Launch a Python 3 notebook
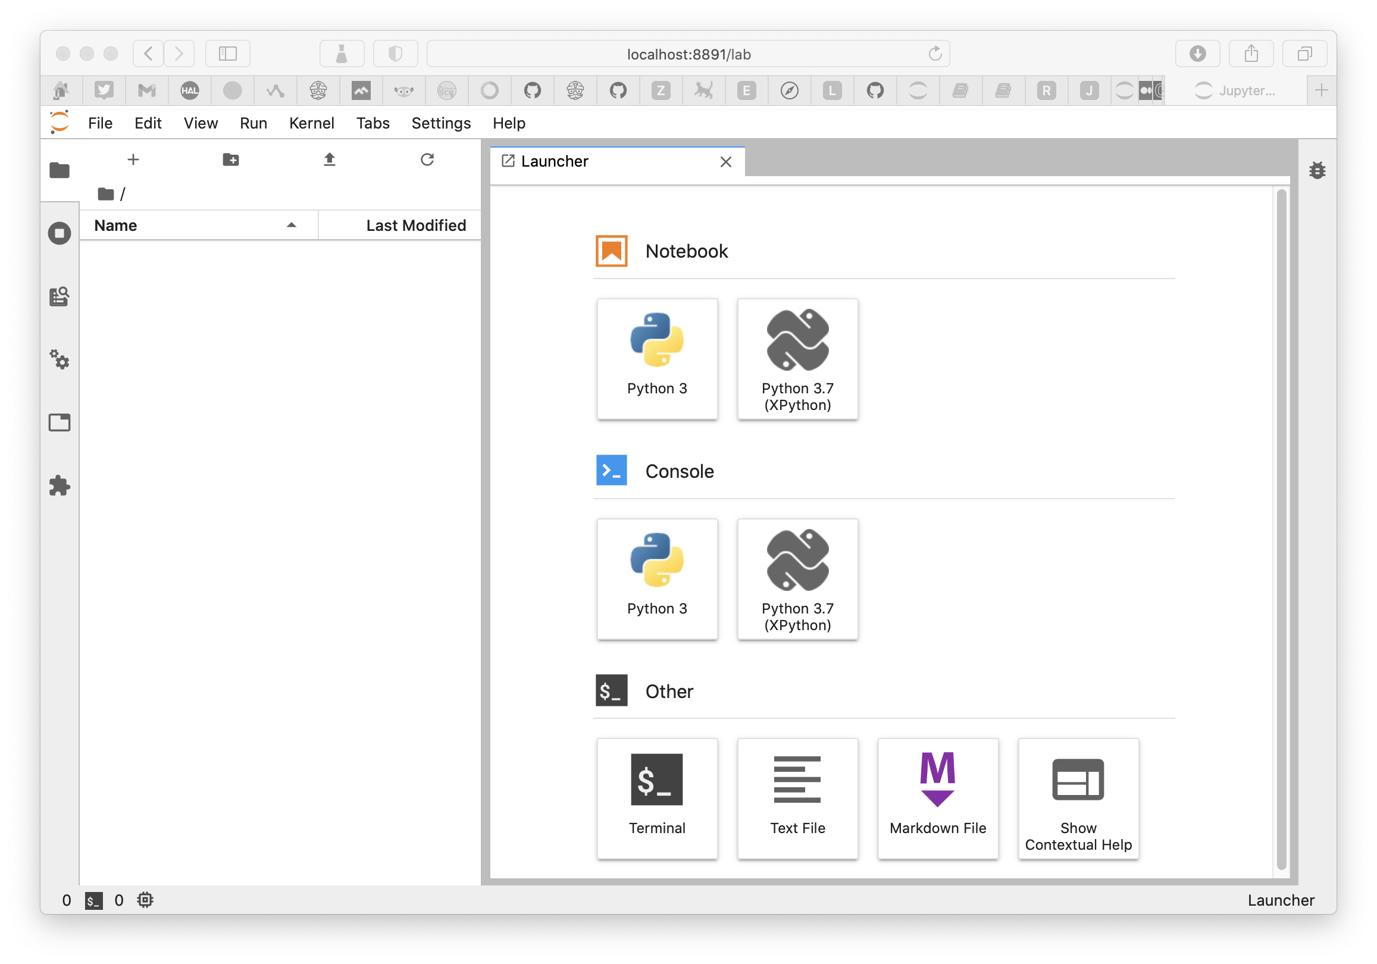 point(657,358)
